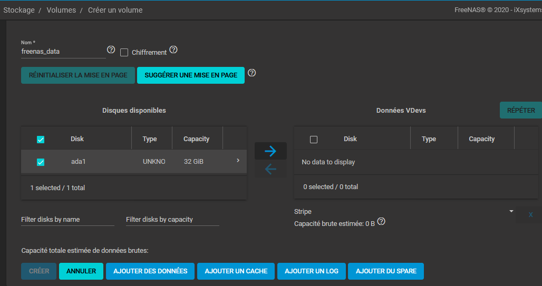Toggle select-all checkbox in Disques disponibles header

41,140
